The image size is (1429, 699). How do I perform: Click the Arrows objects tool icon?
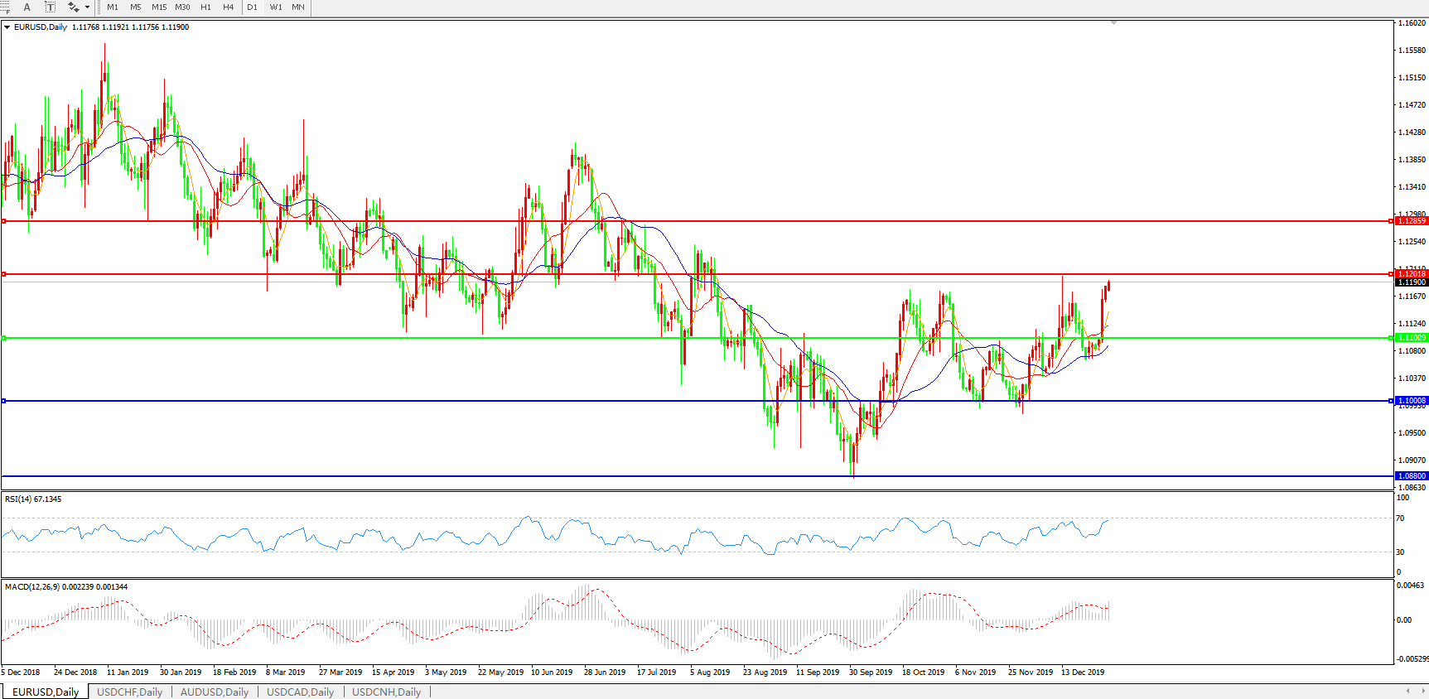pyautogui.click(x=74, y=7)
